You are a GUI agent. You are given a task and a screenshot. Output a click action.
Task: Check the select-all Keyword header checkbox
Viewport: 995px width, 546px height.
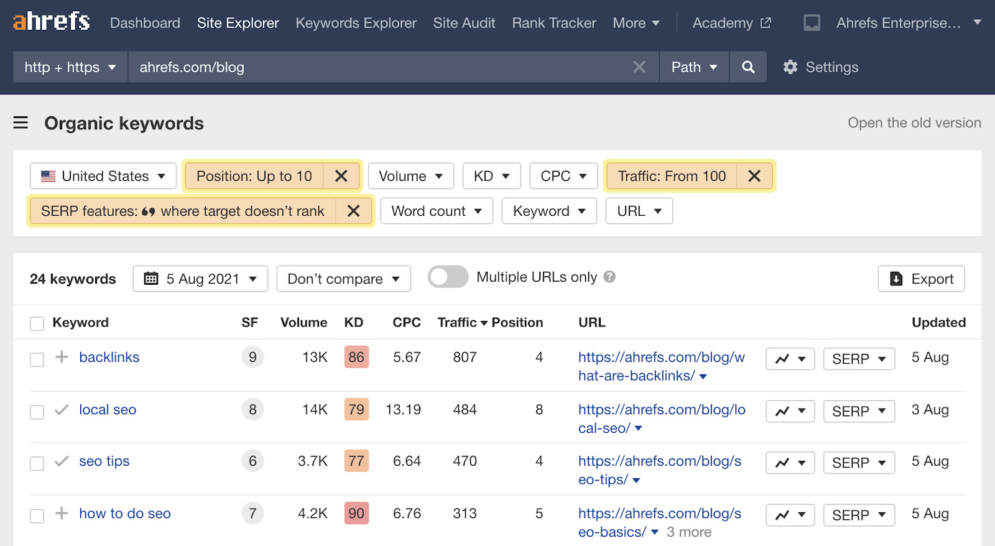[37, 323]
